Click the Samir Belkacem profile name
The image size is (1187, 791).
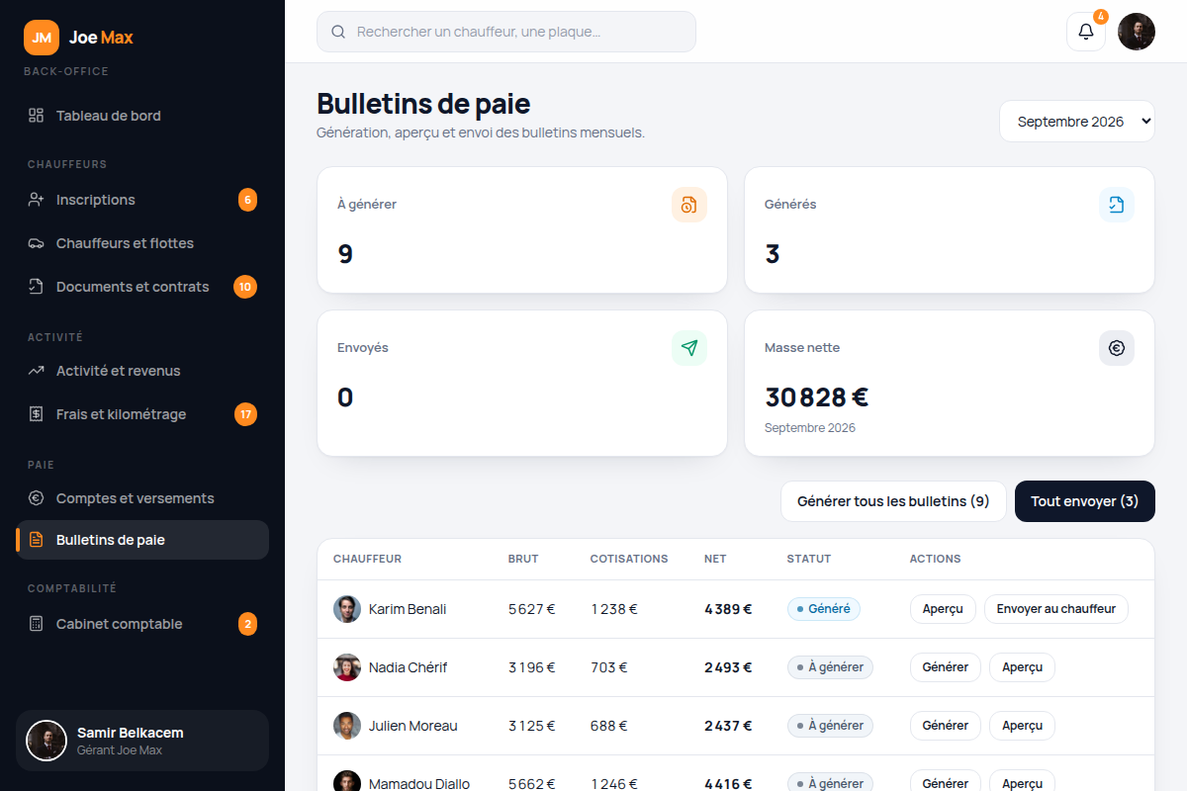(131, 733)
